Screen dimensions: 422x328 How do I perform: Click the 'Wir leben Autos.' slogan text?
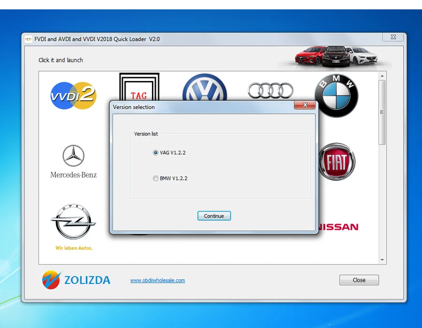point(74,248)
